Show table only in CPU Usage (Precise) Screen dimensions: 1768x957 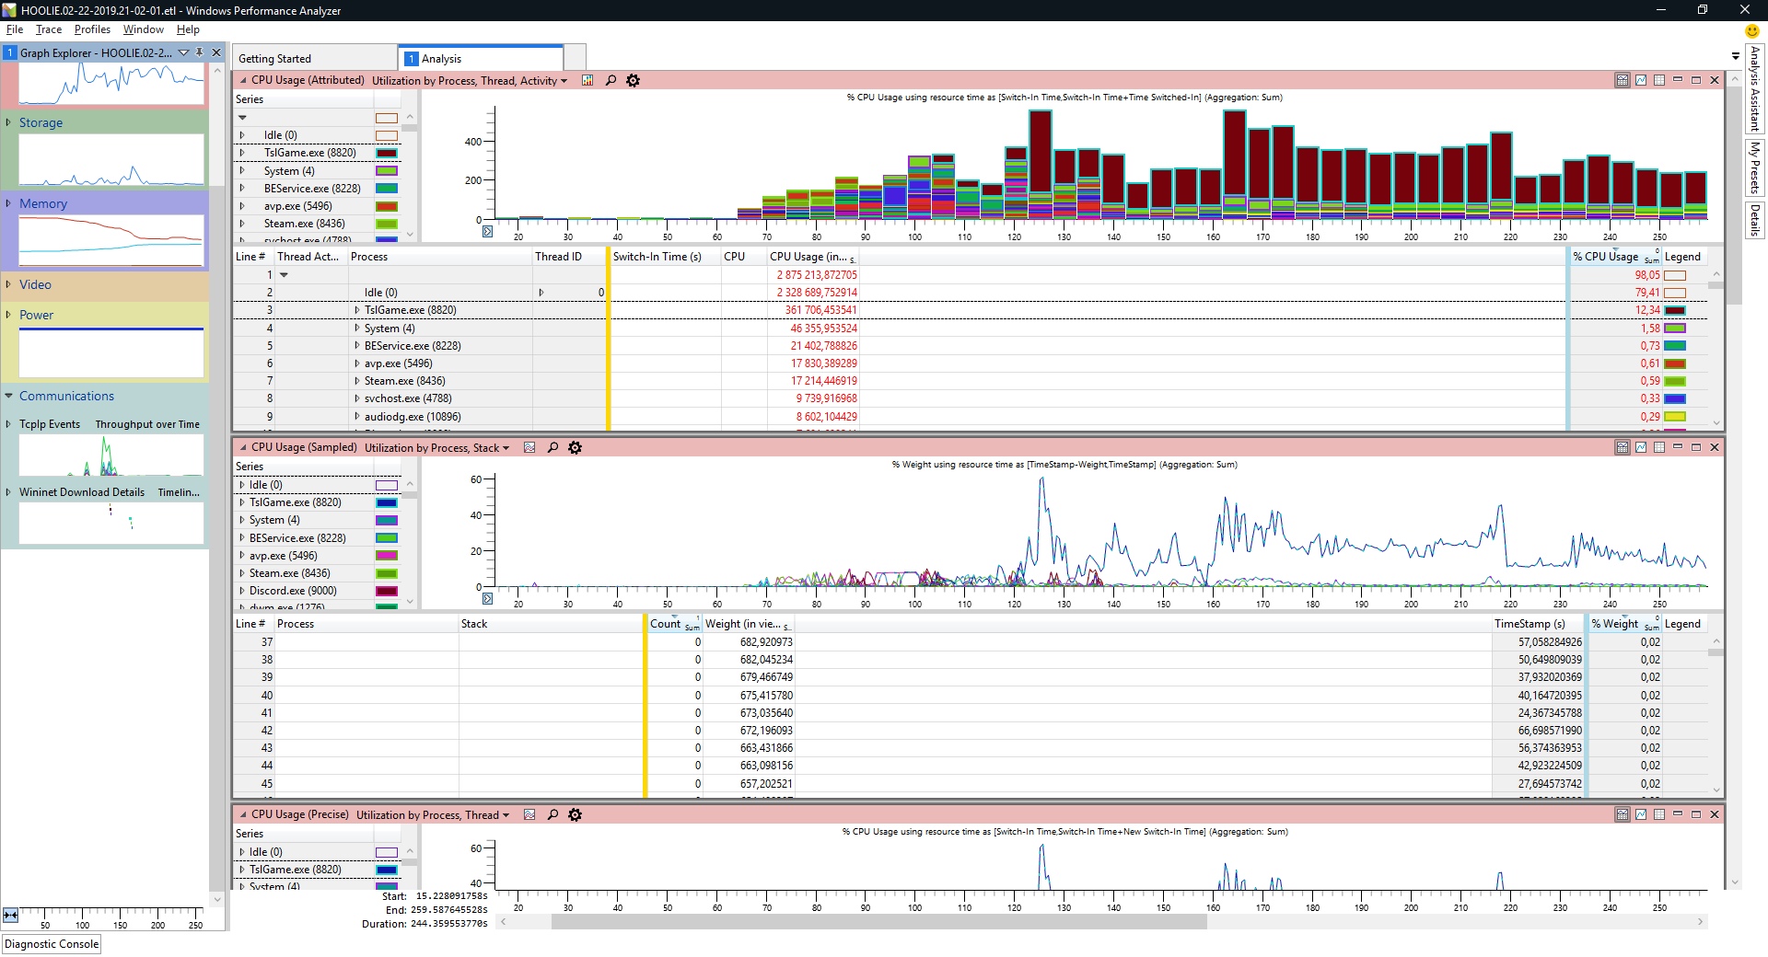[x=1659, y=815]
